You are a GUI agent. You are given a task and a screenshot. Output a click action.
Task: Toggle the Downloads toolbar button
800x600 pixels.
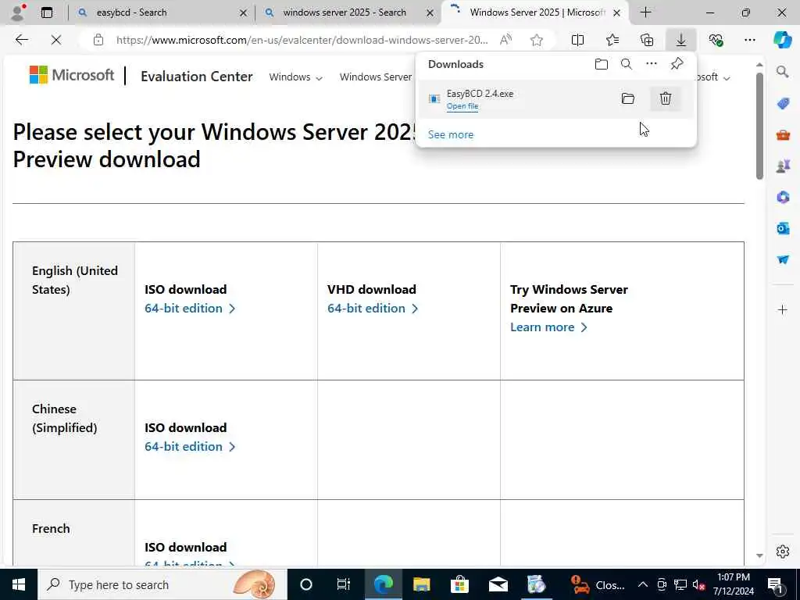[x=681, y=40]
